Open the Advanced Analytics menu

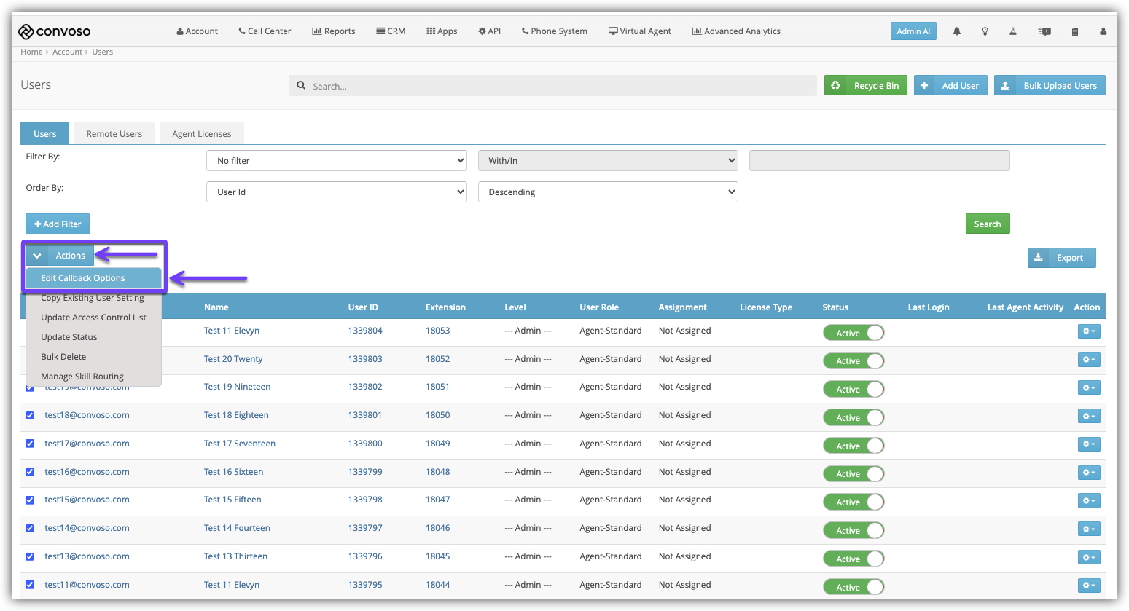(x=736, y=31)
